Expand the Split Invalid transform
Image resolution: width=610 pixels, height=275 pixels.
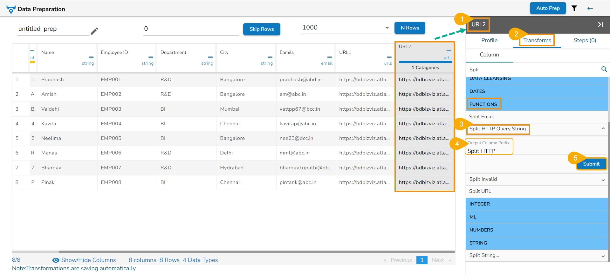tap(603, 180)
